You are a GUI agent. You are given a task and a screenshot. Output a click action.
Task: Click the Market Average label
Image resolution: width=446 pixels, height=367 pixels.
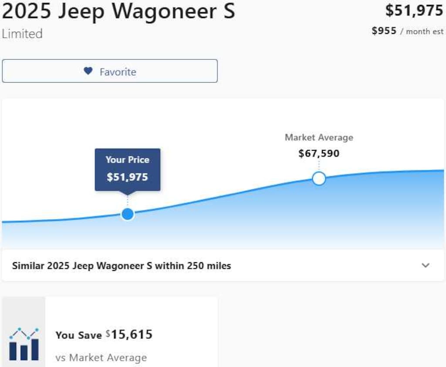click(319, 137)
